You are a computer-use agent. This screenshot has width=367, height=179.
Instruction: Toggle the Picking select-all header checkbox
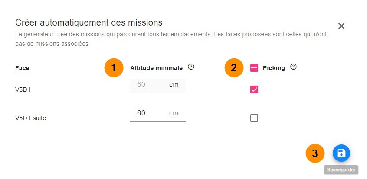254,68
